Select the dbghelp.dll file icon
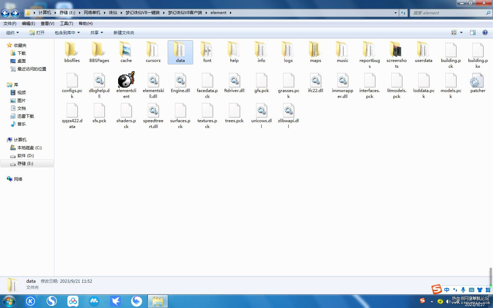 [x=99, y=80]
